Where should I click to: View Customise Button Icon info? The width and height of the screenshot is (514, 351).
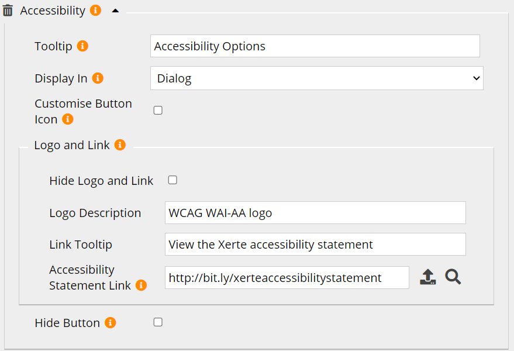(x=68, y=119)
